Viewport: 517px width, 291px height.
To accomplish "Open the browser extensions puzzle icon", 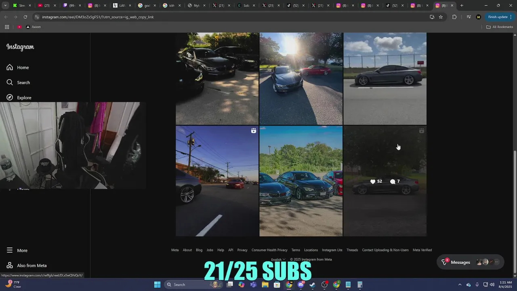I will pyautogui.click(x=454, y=17).
